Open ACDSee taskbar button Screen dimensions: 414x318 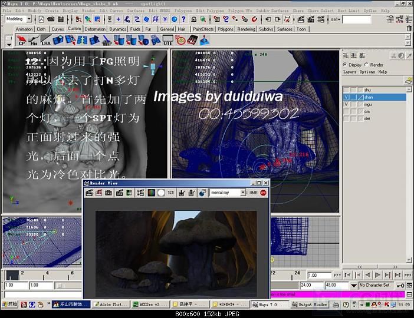tap(150, 304)
